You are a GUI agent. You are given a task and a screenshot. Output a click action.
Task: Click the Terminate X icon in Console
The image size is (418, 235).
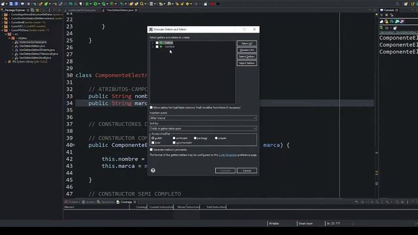coord(387,15)
